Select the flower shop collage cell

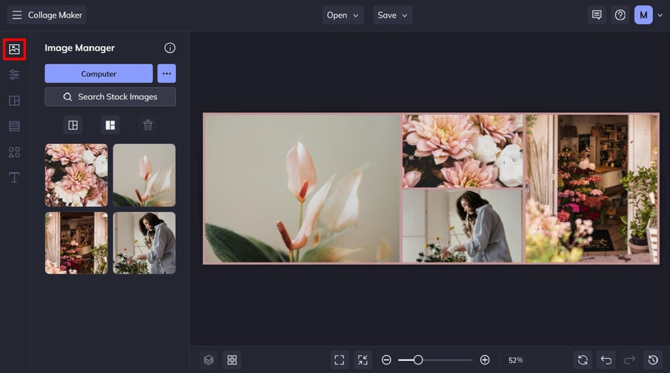(592, 188)
